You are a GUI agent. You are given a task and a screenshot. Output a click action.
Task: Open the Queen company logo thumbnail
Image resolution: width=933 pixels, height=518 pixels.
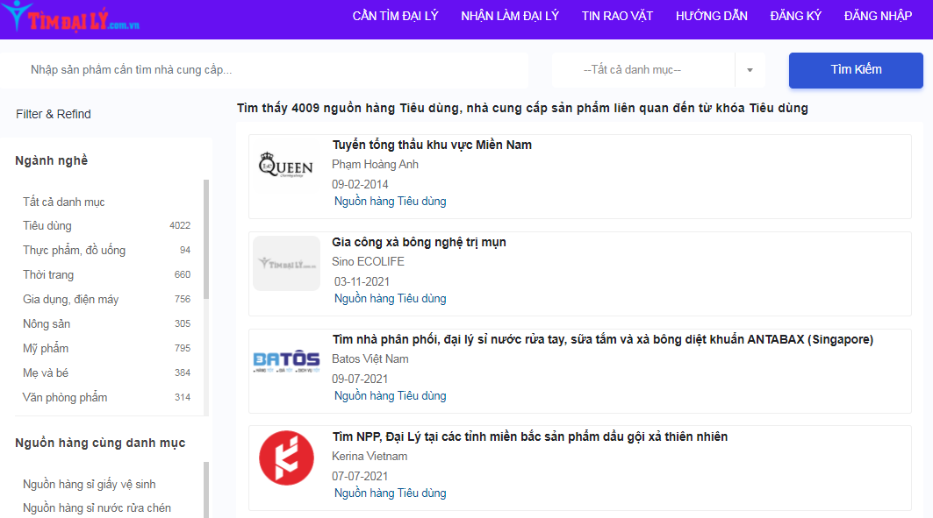coord(286,165)
